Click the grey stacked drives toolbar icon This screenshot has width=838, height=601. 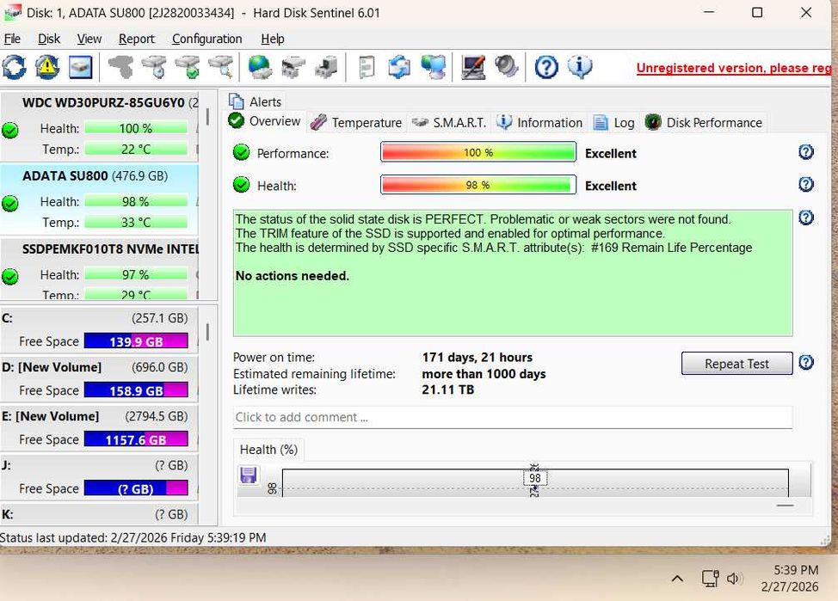tap(293, 67)
